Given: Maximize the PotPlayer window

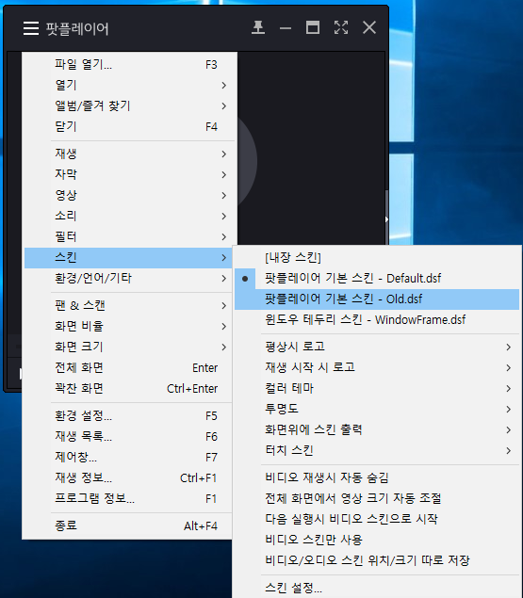Looking at the screenshot, I should coord(313,27).
